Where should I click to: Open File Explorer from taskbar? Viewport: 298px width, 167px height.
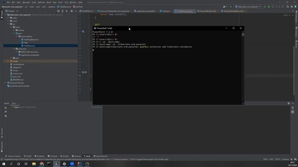[34, 164]
